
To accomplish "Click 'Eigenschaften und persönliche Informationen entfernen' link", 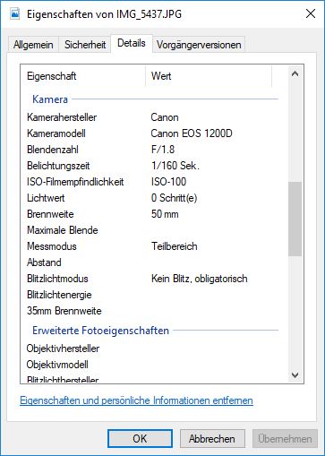I will pos(136,400).
